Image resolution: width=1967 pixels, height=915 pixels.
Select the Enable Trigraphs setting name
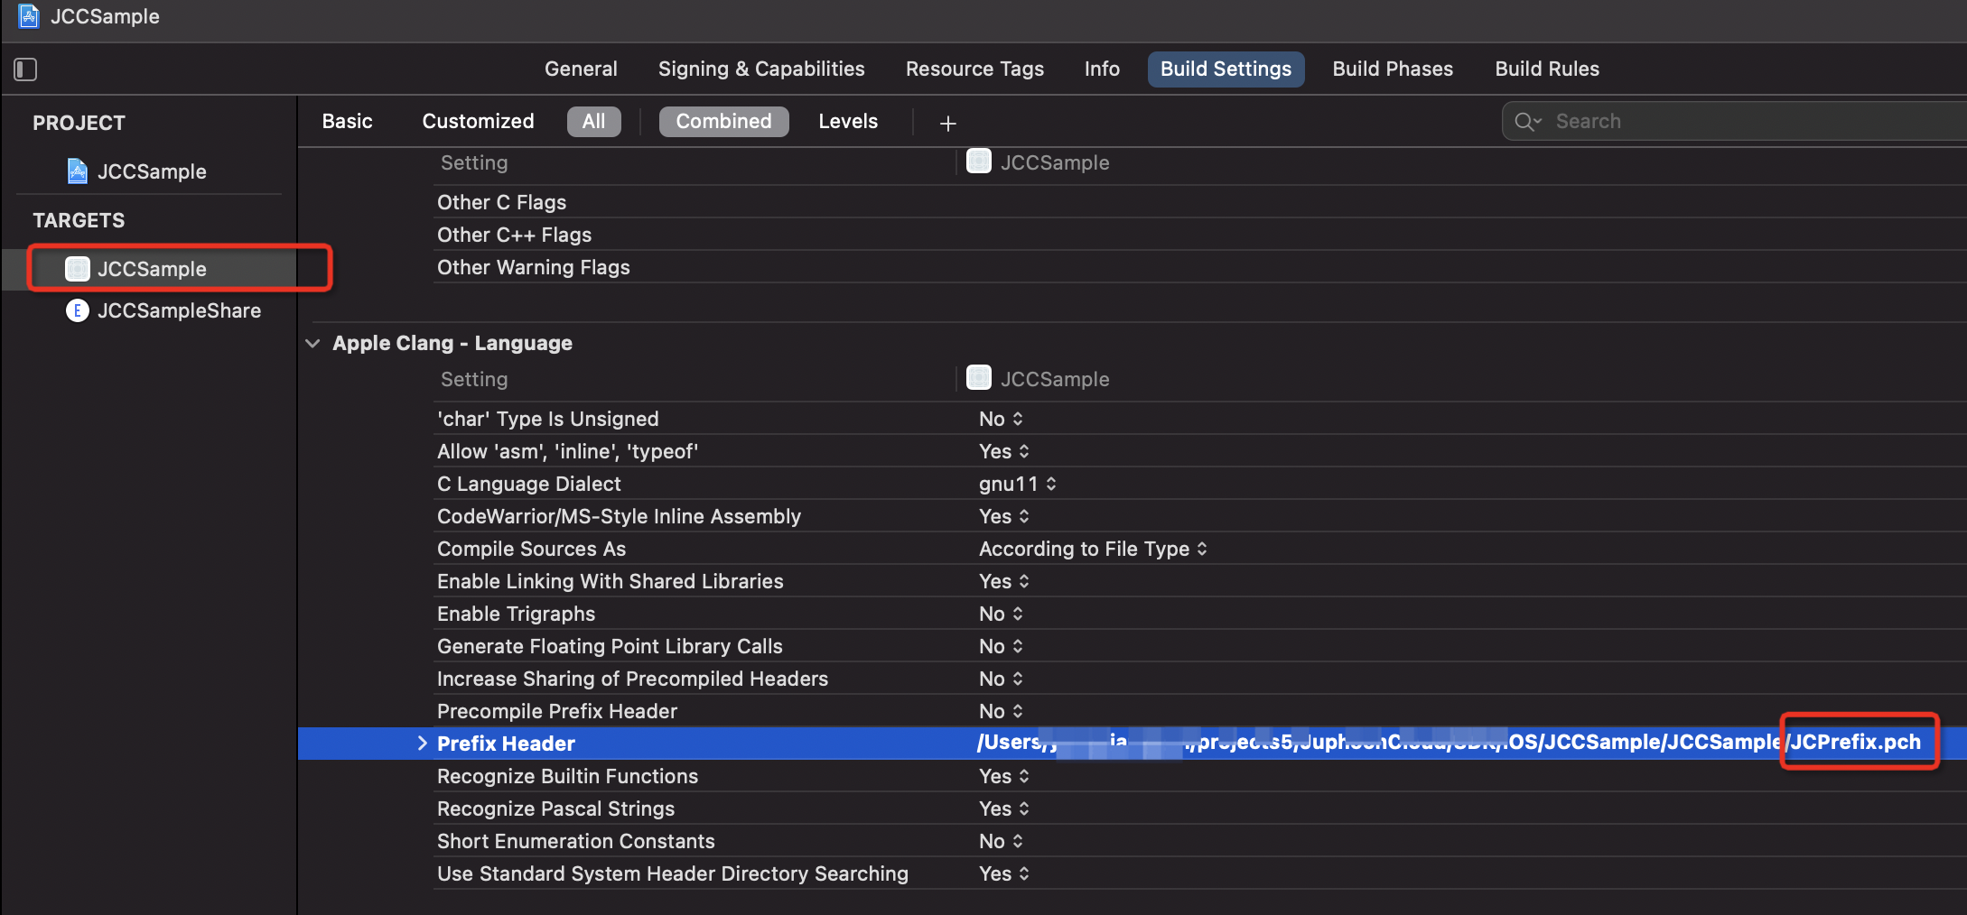pyautogui.click(x=516, y=614)
